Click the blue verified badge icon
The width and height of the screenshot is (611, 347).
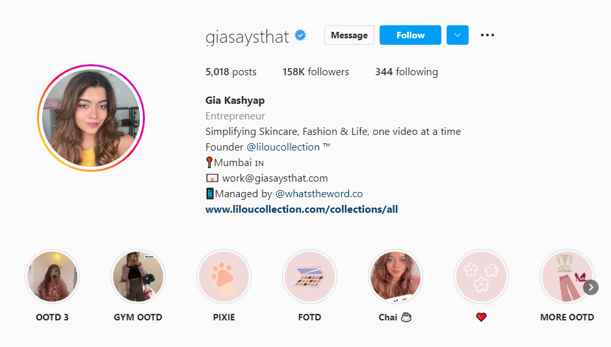click(300, 36)
